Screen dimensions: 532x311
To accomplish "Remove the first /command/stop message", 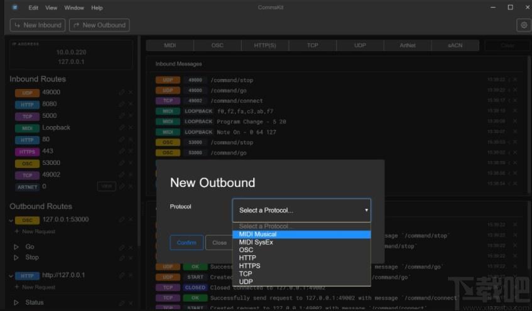I will point(515,80).
